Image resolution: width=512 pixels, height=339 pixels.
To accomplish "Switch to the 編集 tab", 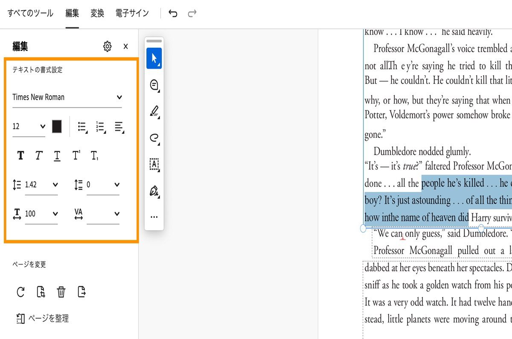I will (x=72, y=14).
